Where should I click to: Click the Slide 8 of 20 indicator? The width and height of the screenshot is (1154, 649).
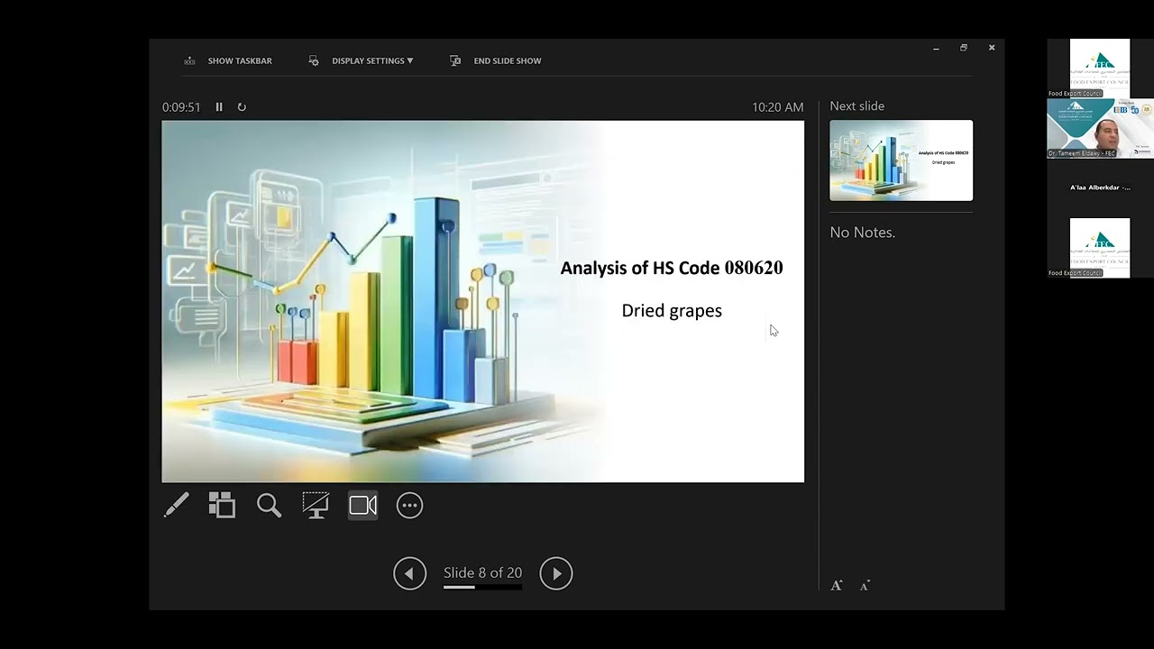482,572
